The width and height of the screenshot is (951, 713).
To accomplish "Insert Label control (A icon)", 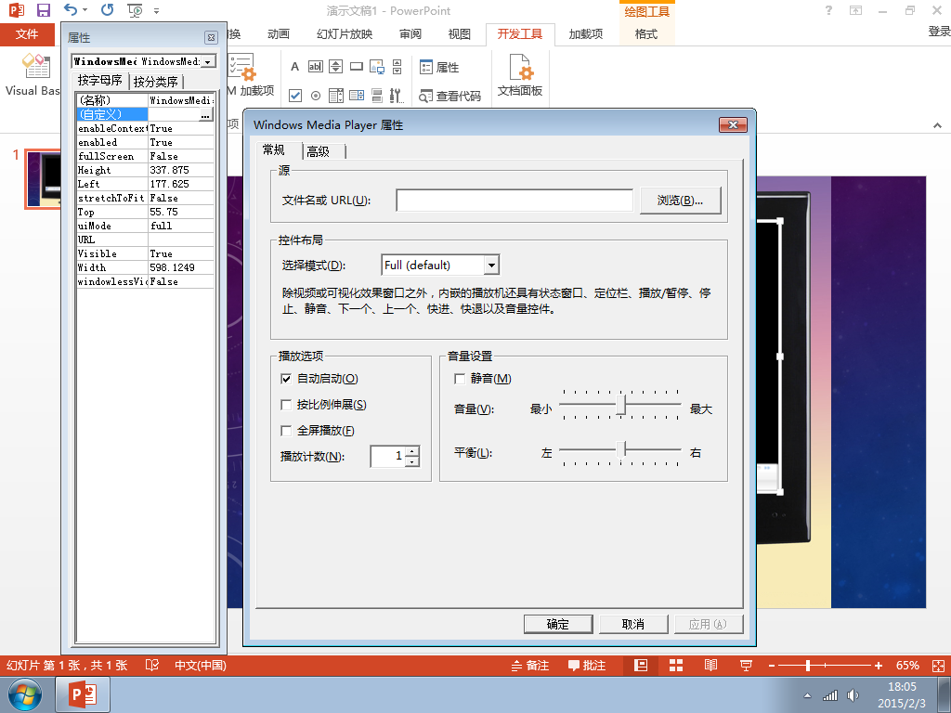I will 294,67.
